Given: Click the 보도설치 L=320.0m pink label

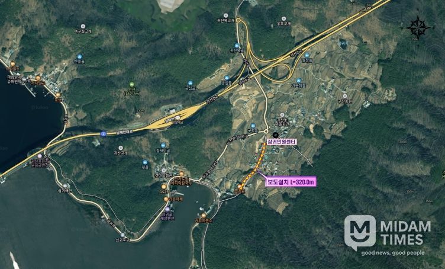Looking at the screenshot, I should click(x=291, y=182).
